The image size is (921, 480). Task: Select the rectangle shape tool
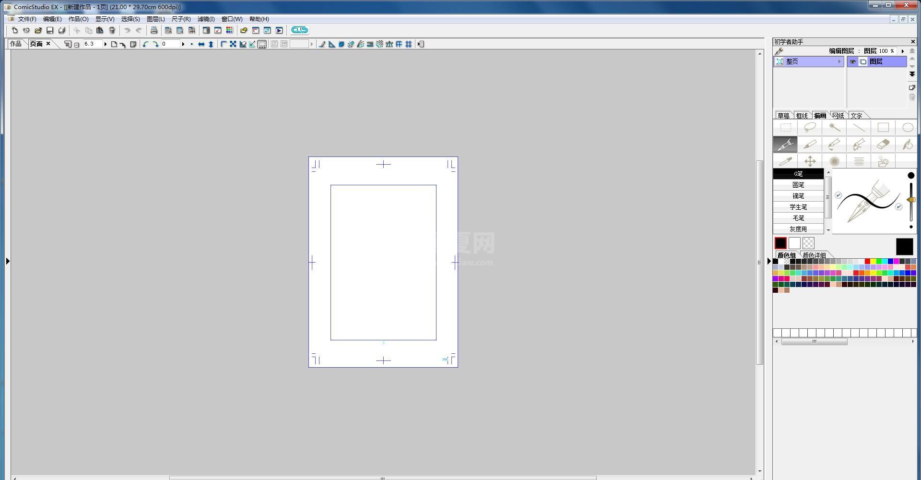(883, 128)
